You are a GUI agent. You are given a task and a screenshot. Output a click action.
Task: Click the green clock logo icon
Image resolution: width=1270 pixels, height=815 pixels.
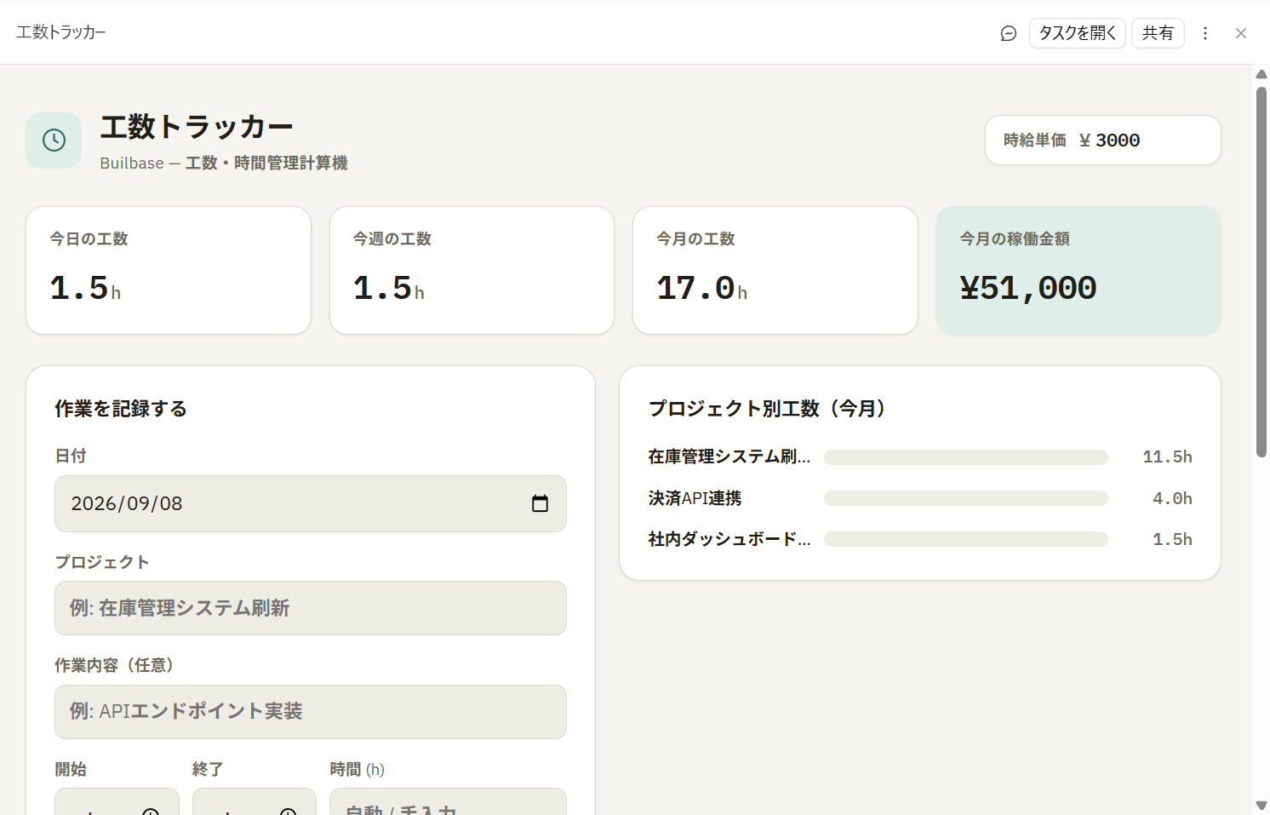click(x=54, y=141)
